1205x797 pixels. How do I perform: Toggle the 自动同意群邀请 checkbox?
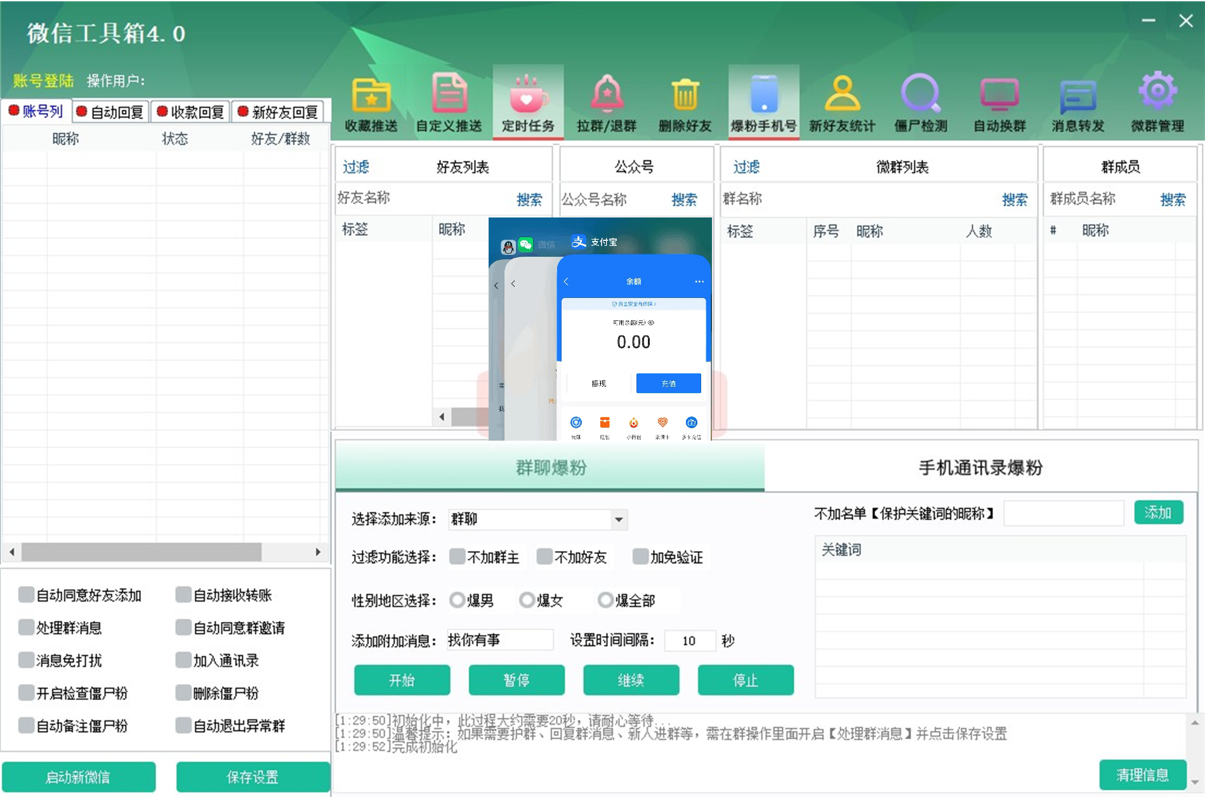coord(183,628)
